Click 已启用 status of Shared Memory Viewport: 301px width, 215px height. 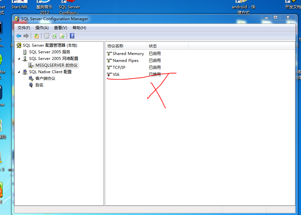pyautogui.click(x=155, y=54)
